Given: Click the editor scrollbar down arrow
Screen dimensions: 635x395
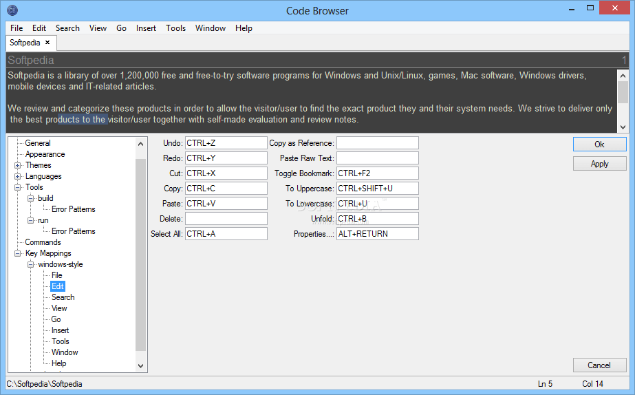Looking at the screenshot, I should (623, 127).
